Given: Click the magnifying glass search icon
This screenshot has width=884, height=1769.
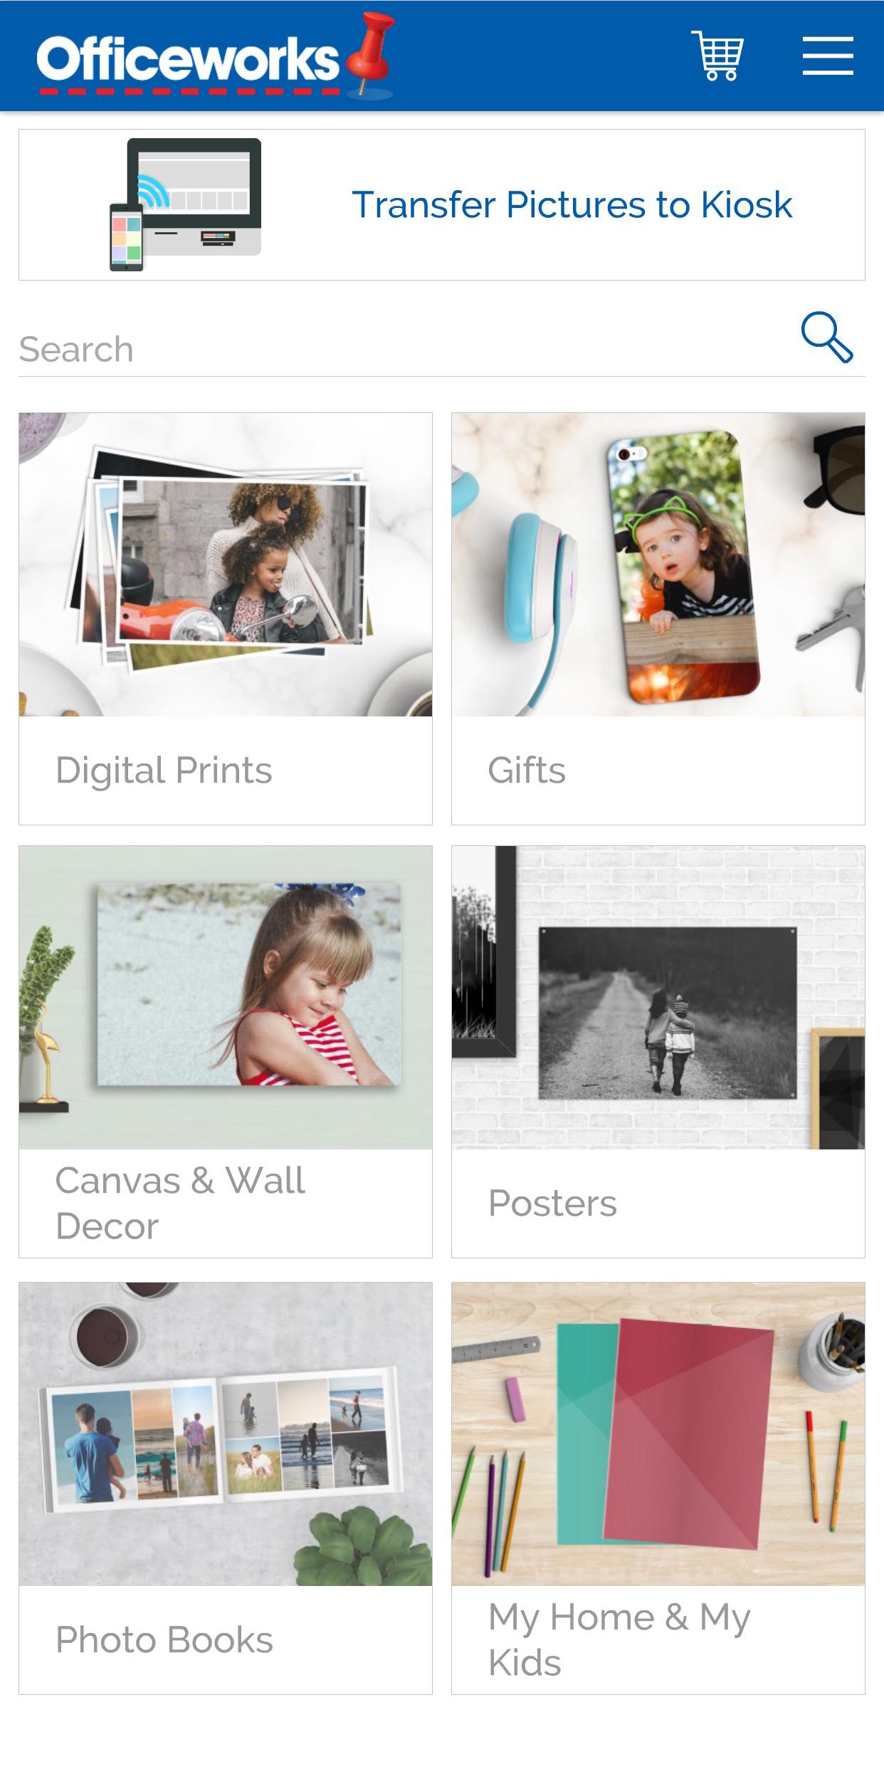Looking at the screenshot, I should [x=826, y=337].
